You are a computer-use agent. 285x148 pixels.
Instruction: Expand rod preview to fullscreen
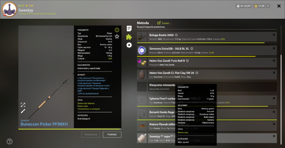[23, 105]
